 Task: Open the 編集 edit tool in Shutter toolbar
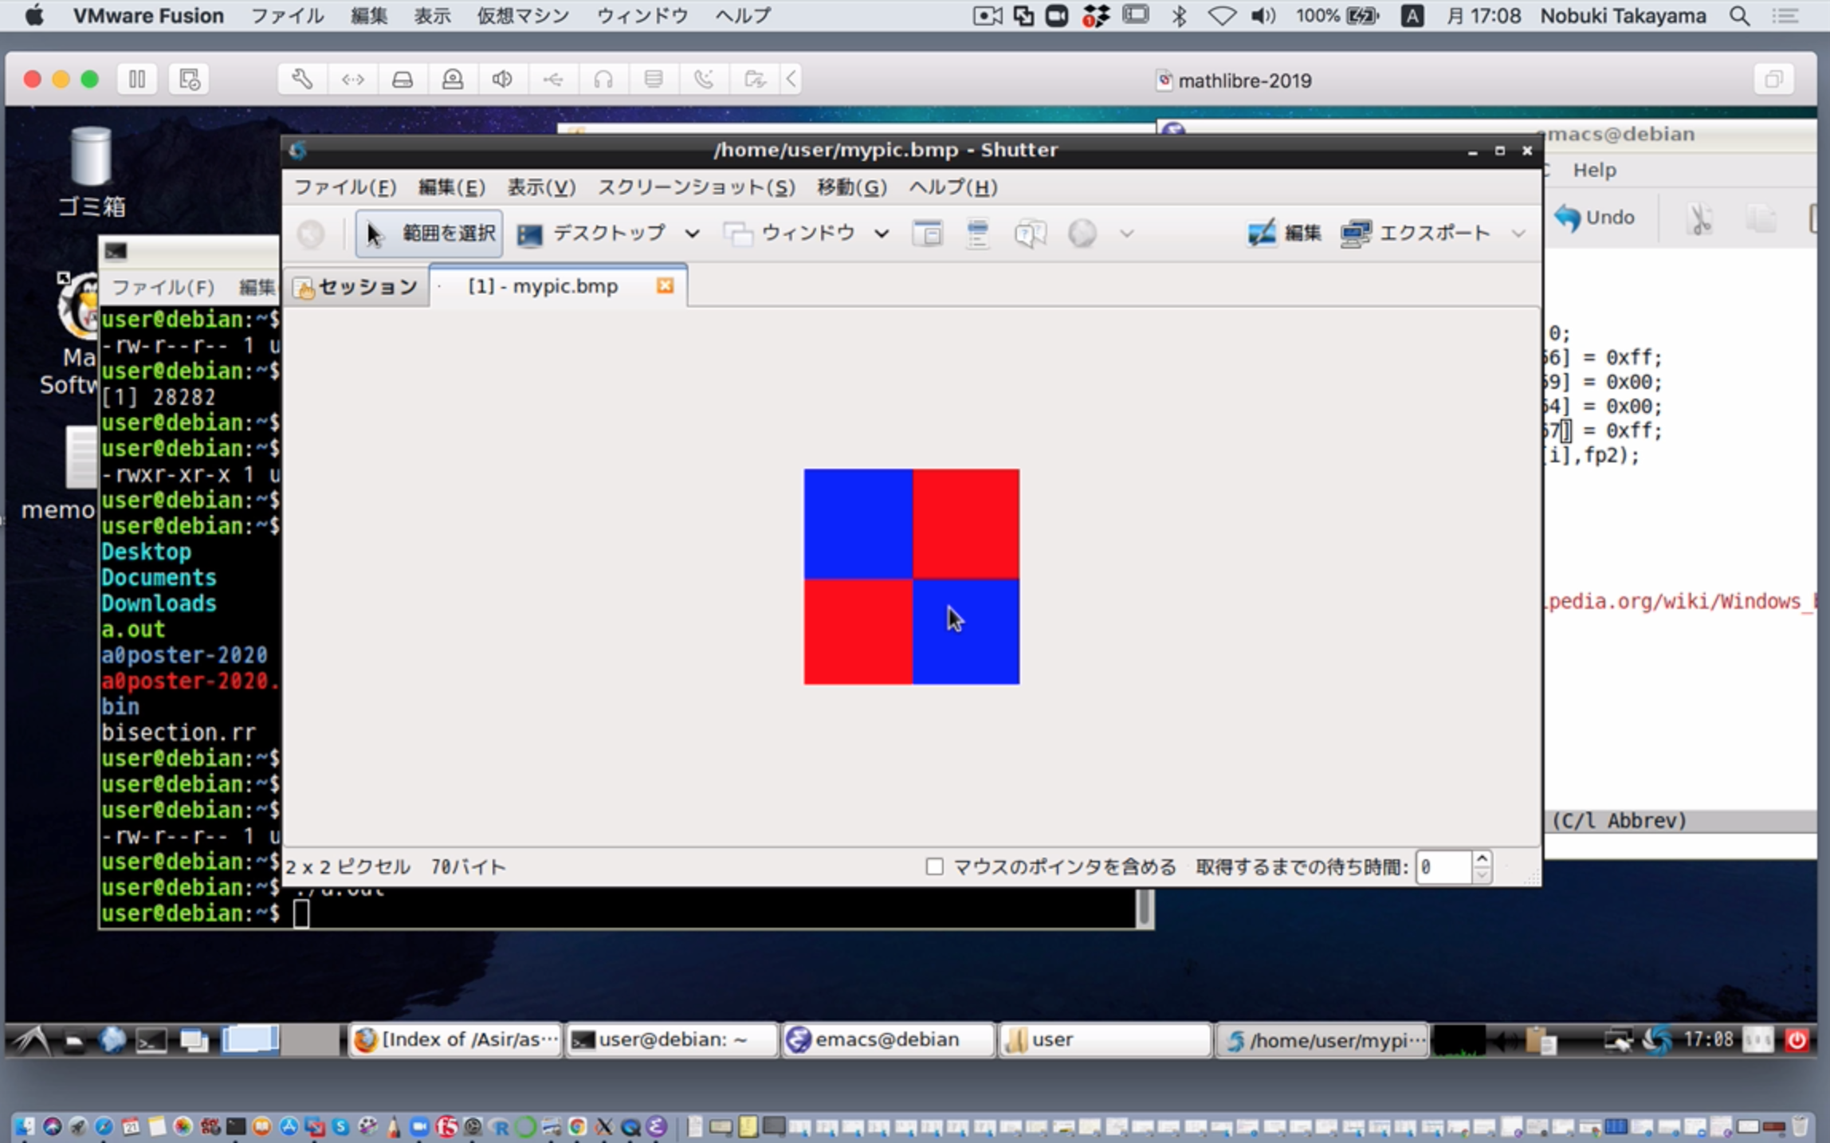(1284, 234)
